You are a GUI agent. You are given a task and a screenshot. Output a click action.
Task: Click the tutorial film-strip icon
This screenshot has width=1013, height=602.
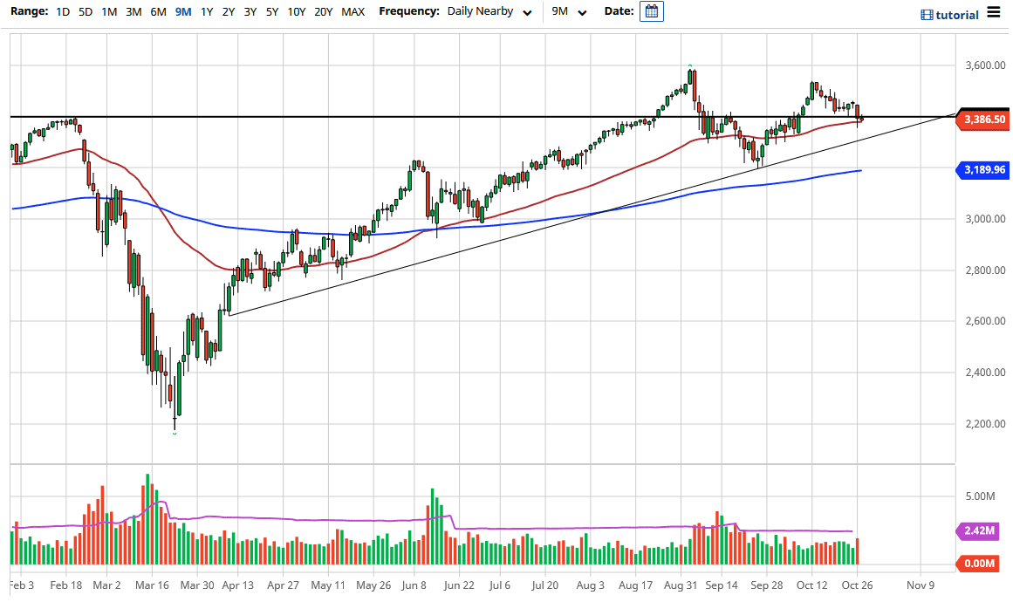pyautogui.click(x=925, y=15)
